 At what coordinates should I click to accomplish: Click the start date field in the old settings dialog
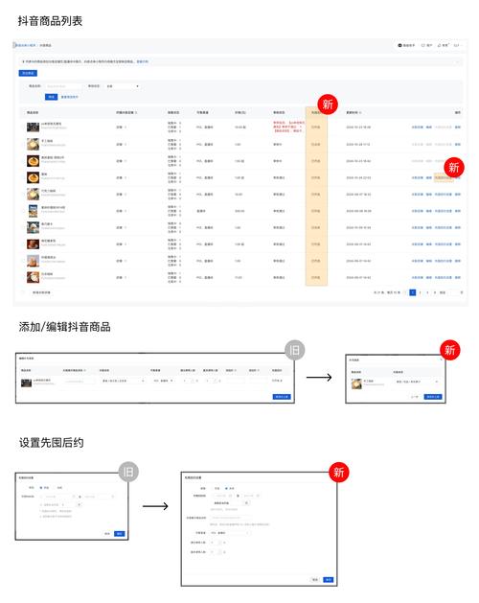pyautogui.click(x=58, y=497)
